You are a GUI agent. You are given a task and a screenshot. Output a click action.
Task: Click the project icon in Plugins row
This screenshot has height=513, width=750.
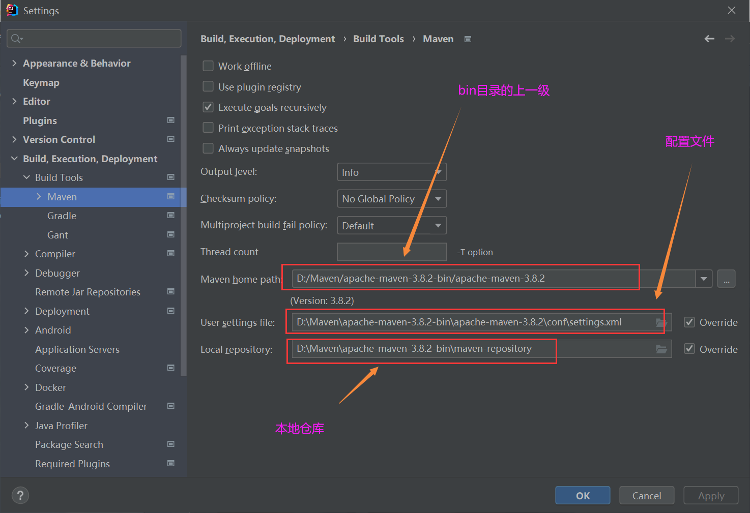pos(171,120)
